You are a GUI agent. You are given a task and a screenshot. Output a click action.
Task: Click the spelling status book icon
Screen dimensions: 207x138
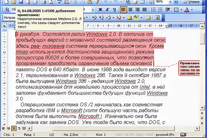pyautogui.click(x=183, y=134)
